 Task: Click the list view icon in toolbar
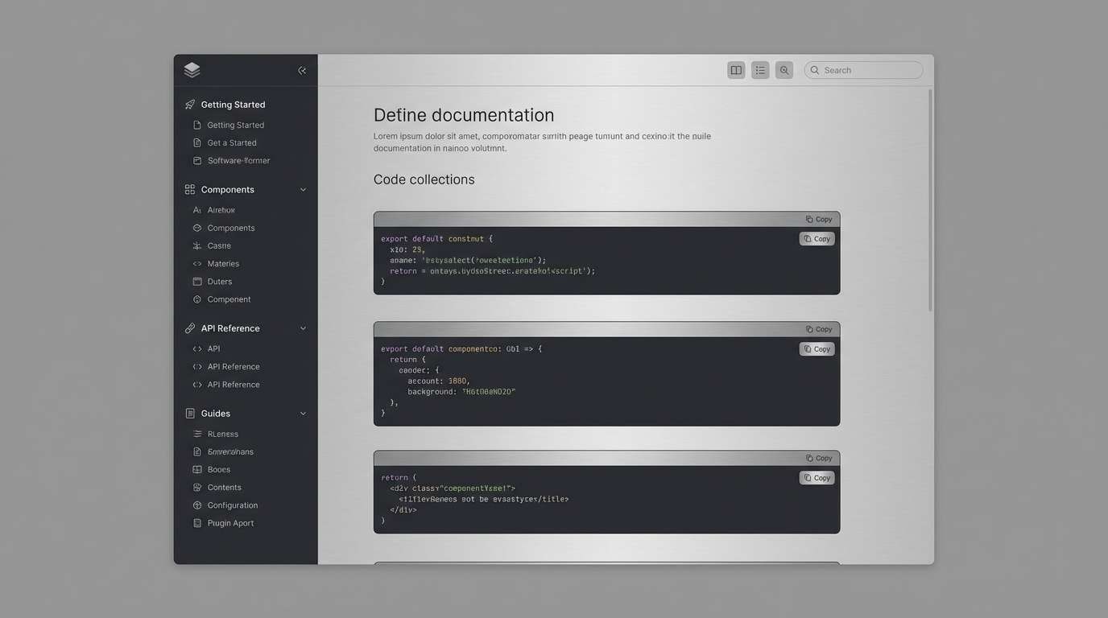click(759, 70)
